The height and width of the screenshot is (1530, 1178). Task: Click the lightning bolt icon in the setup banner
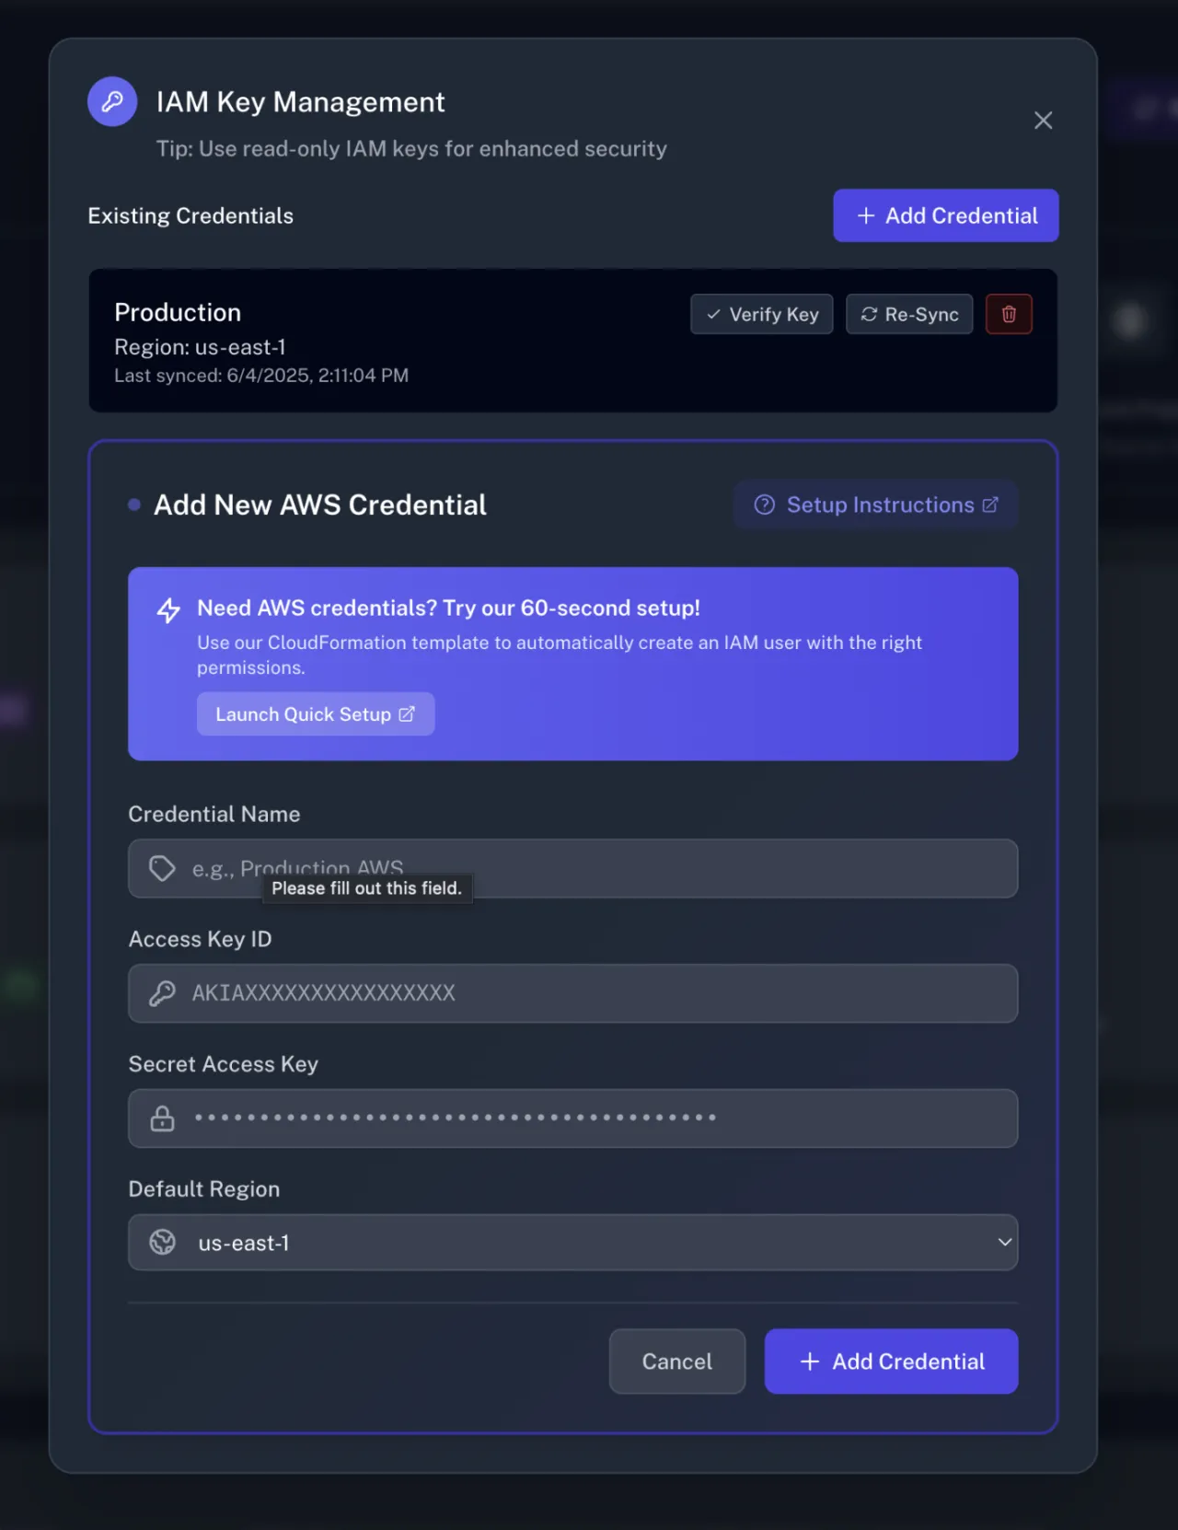pyautogui.click(x=168, y=610)
